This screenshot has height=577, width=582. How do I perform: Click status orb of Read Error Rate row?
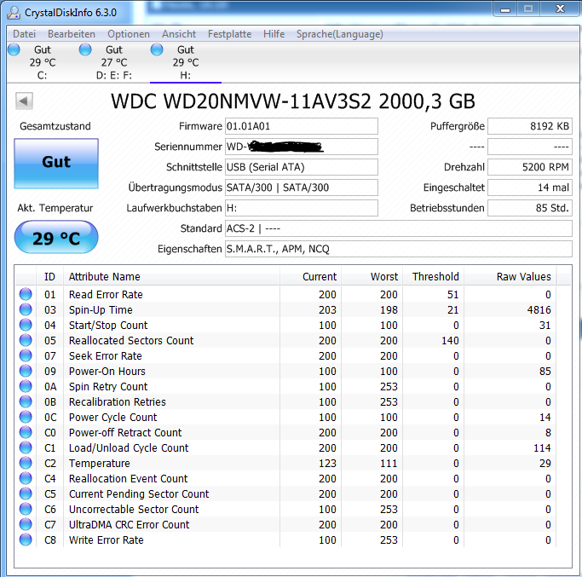(x=26, y=294)
